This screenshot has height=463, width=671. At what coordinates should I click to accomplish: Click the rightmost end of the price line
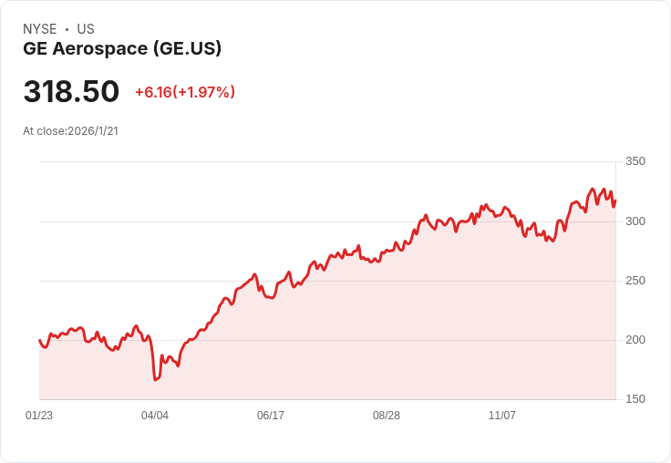[615, 201]
